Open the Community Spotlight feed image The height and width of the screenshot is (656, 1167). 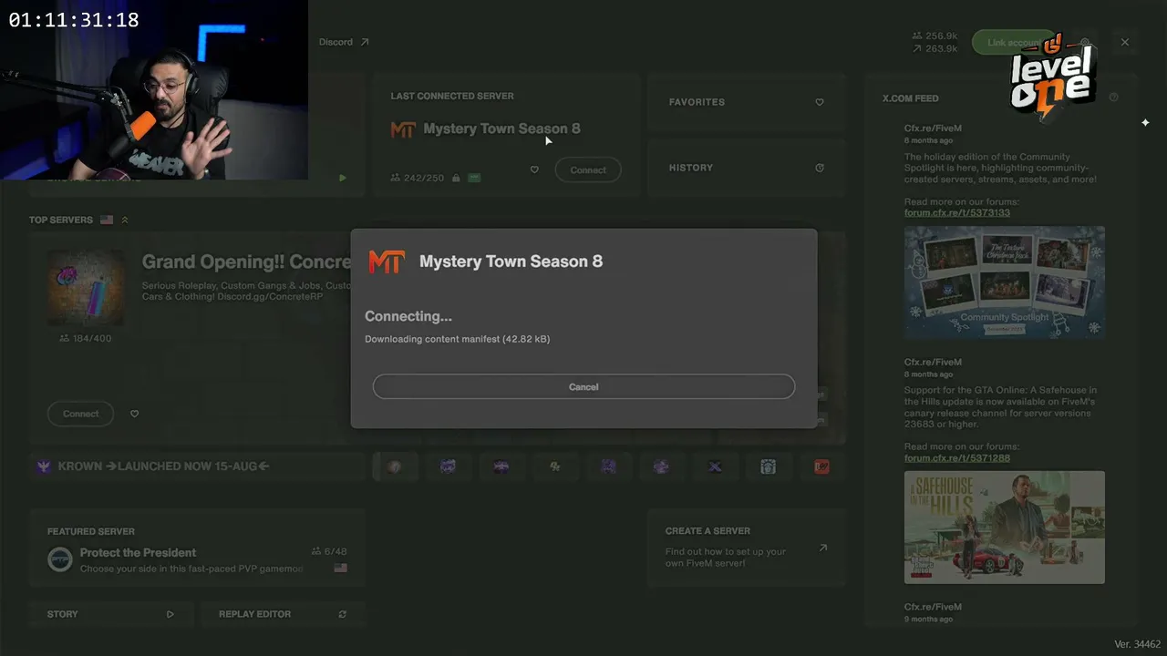1004,282
